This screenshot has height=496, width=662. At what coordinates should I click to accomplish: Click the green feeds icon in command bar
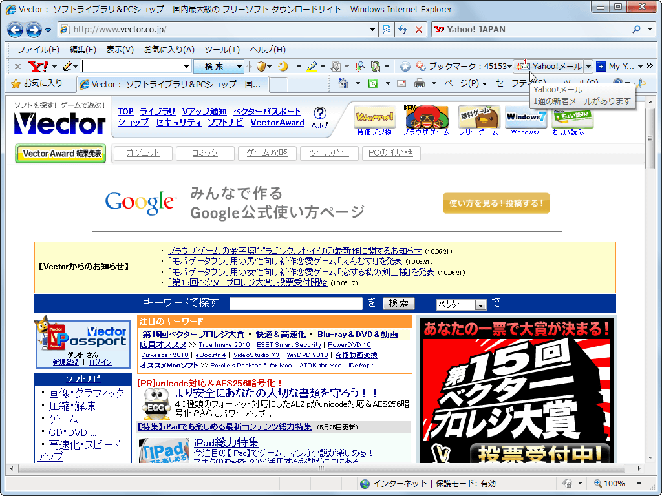pyautogui.click(x=373, y=83)
